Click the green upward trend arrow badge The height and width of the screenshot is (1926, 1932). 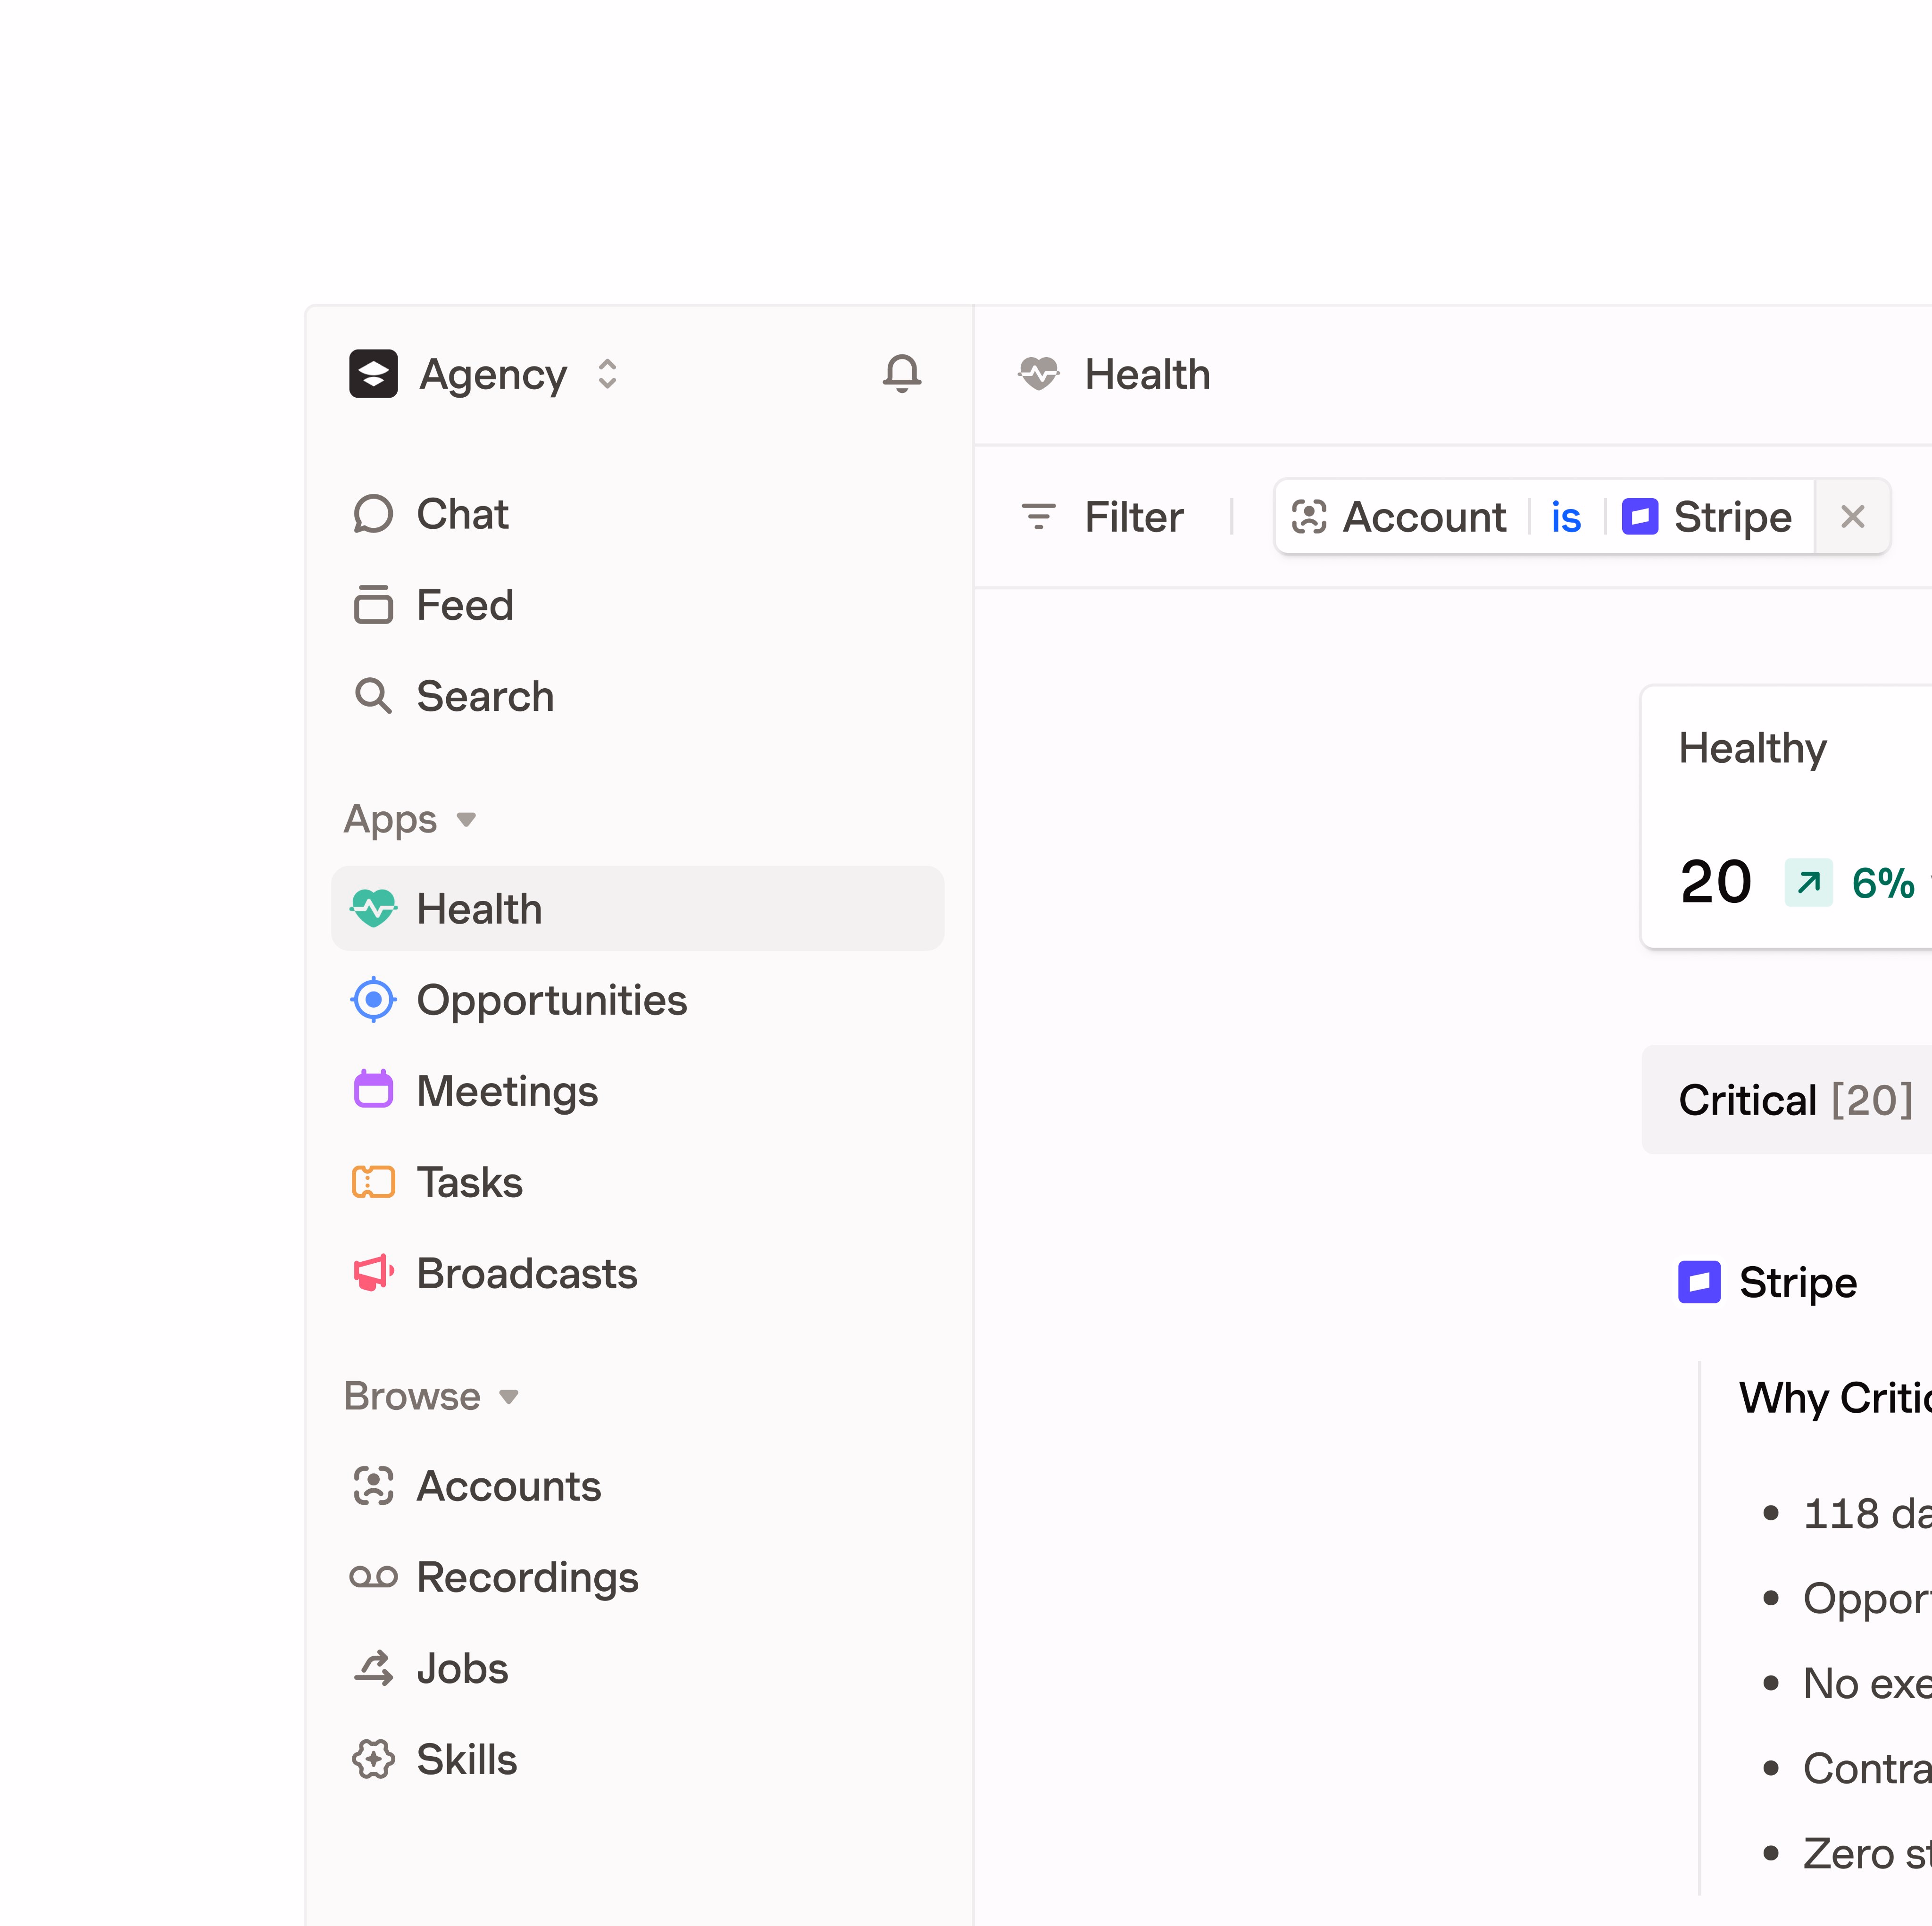point(1808,882)
